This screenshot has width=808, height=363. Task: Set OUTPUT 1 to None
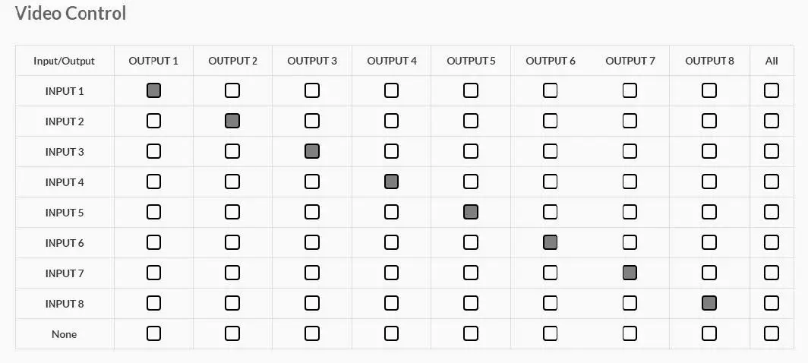[153, 333]
